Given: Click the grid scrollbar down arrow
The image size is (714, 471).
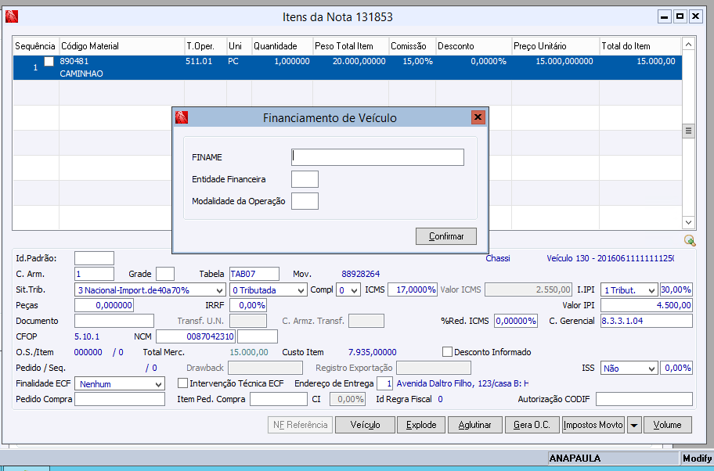Looking at the screenshot, I should click(x=688, y=222).
